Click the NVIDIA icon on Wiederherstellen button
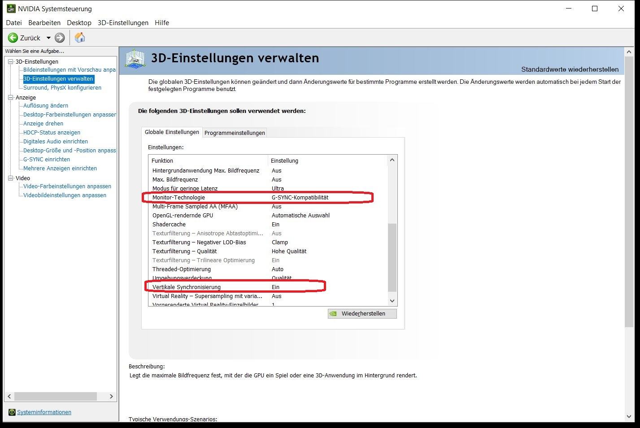Screen dimensions: 640x428 coord(333,314)
